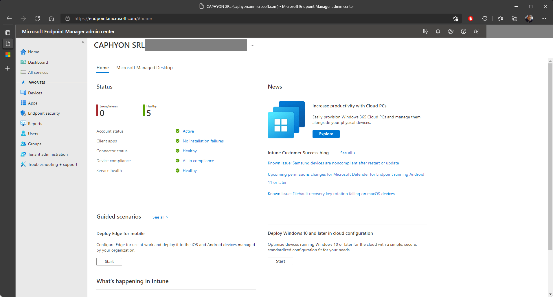The image size is (553, 297).
Task: Click the scrollbar down arrow
Action: (550, 294)
